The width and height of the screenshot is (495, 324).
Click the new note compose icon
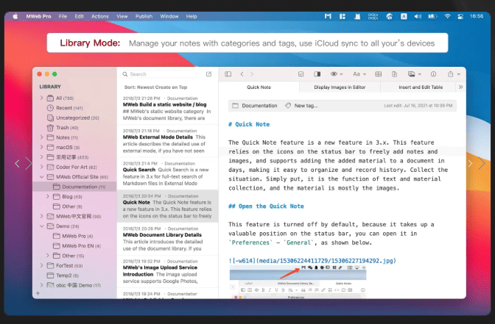click(x=208, y=74)
